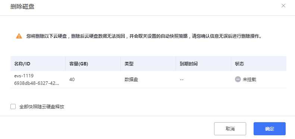
Task: Click the 未挂载 status text
Action: click(x=249, y=80)
